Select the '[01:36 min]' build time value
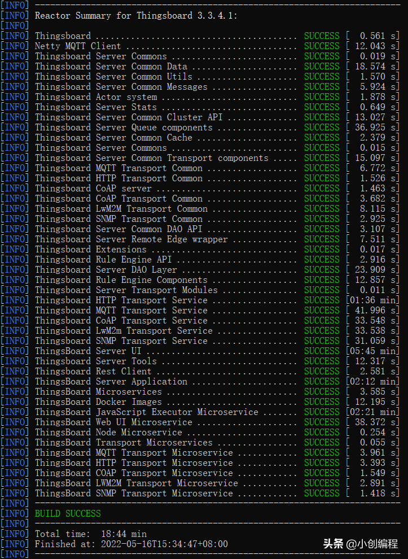 click(372, 300)
